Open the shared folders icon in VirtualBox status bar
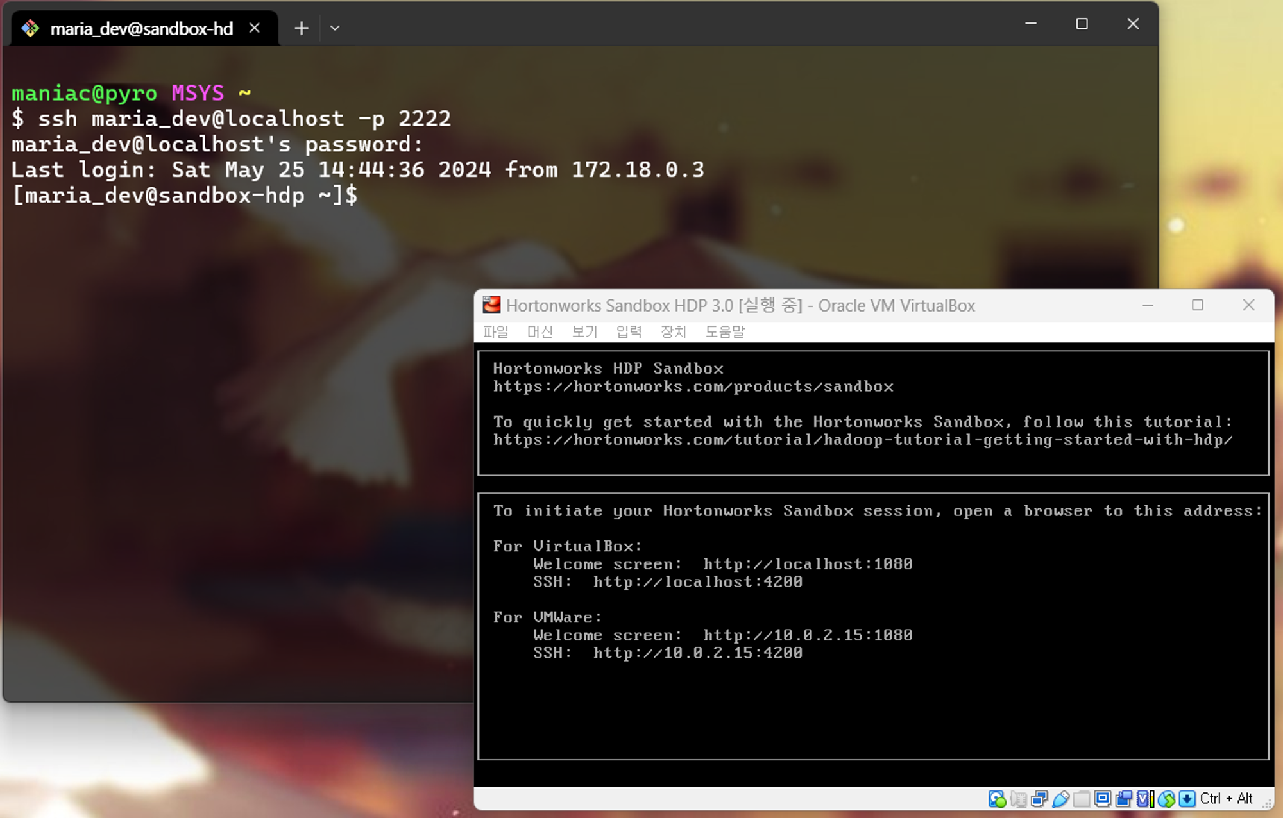Screen dimensions: 1283x818 pyautogui.click(x=1082, y=799)
